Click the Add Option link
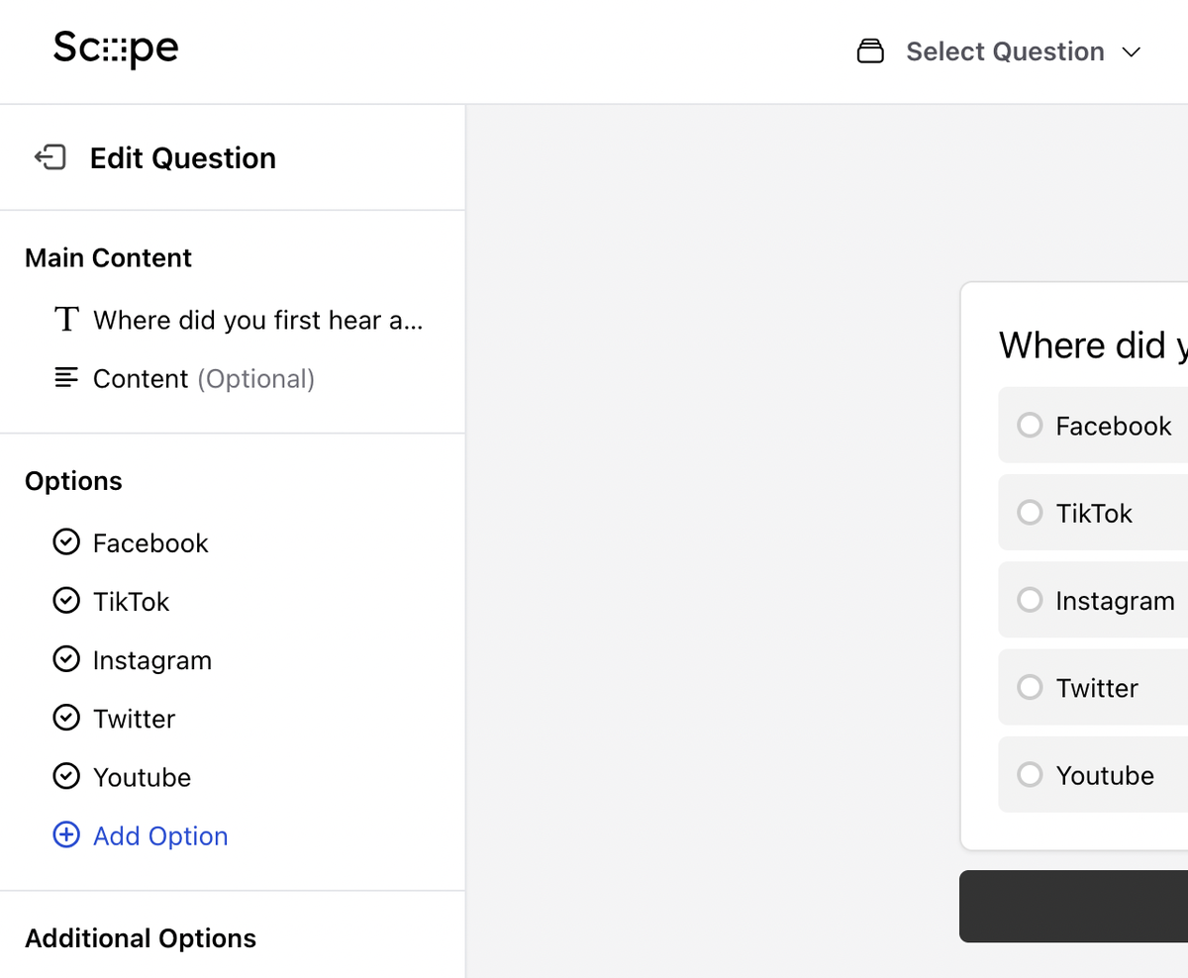This screenshot has width=1188, height=978. (160, 835)
